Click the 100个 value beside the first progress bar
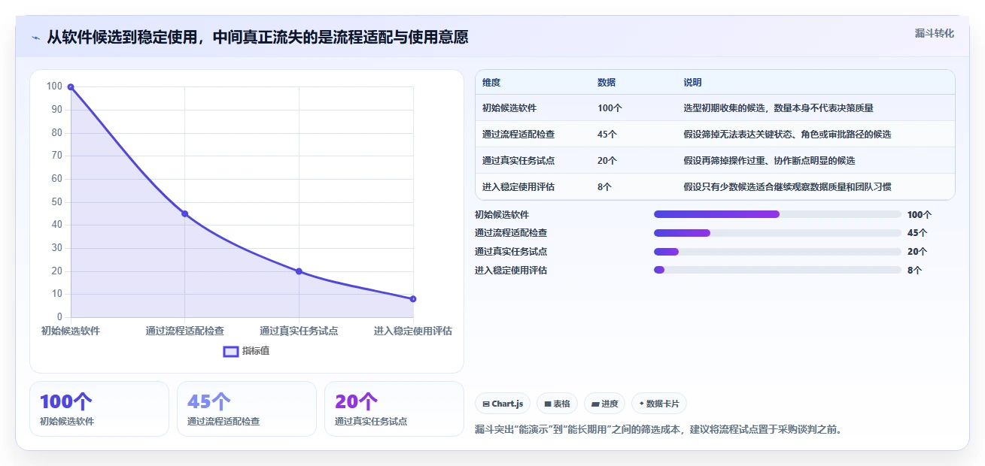Viewport: 985px width, 466px height. coord(920,215)
